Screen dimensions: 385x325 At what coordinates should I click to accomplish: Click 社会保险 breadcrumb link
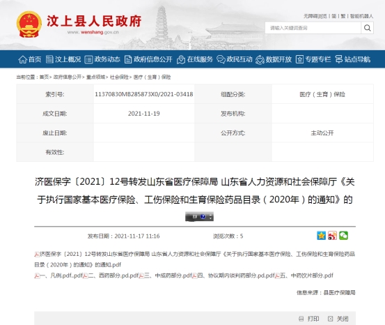119,77
